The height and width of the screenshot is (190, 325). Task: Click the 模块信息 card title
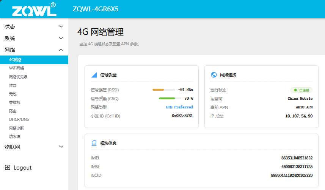coord(108,143)
